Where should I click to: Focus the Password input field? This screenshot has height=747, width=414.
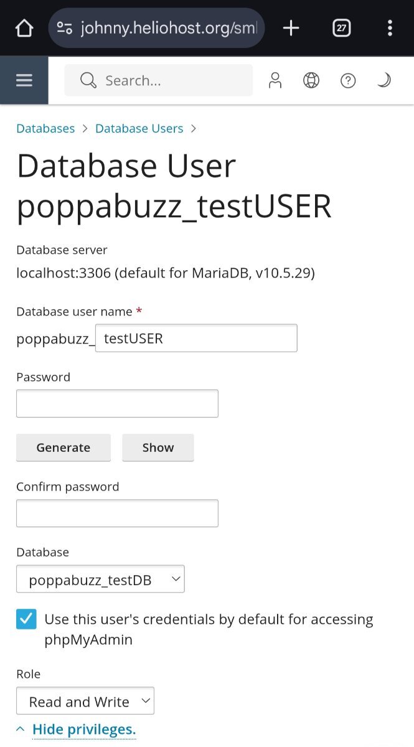117,403
